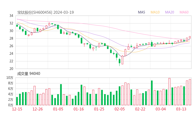The width and height of the screenshot is (194, 115).
Task: Click the 02-22 date axis label
Action: coord(140,109)
